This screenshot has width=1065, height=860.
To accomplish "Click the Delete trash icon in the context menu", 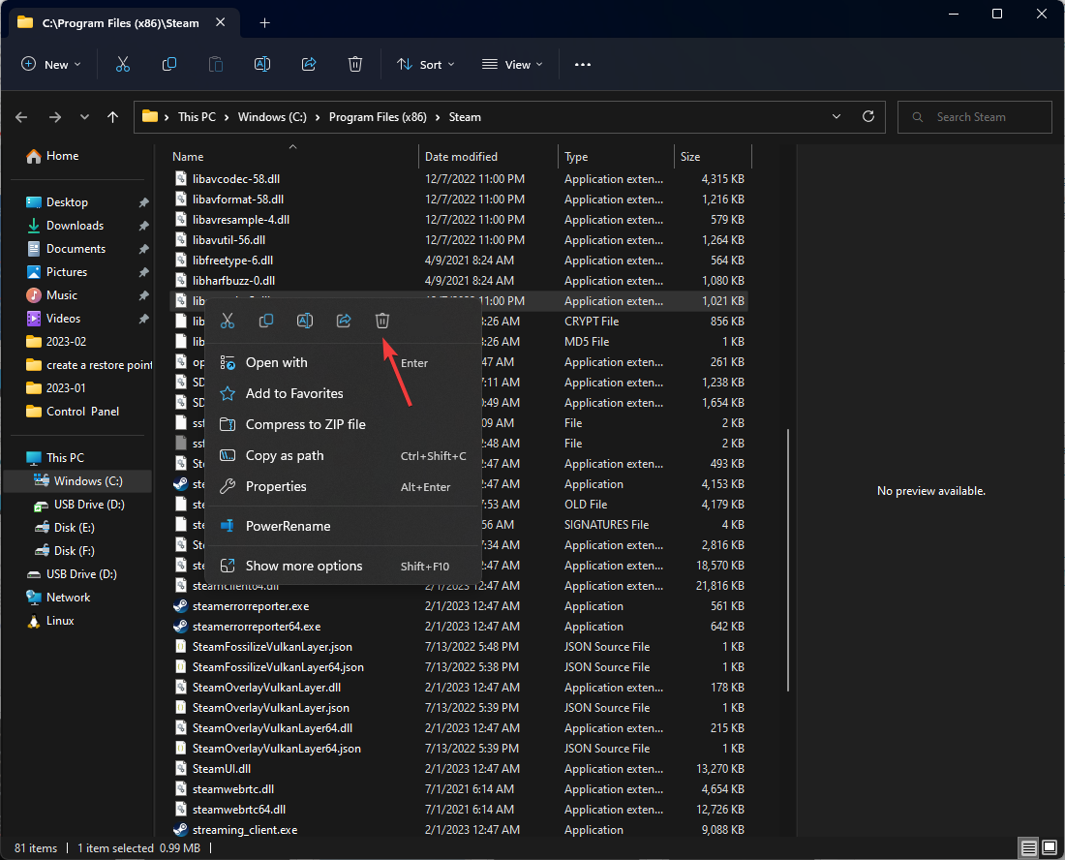I will [382, 321].
